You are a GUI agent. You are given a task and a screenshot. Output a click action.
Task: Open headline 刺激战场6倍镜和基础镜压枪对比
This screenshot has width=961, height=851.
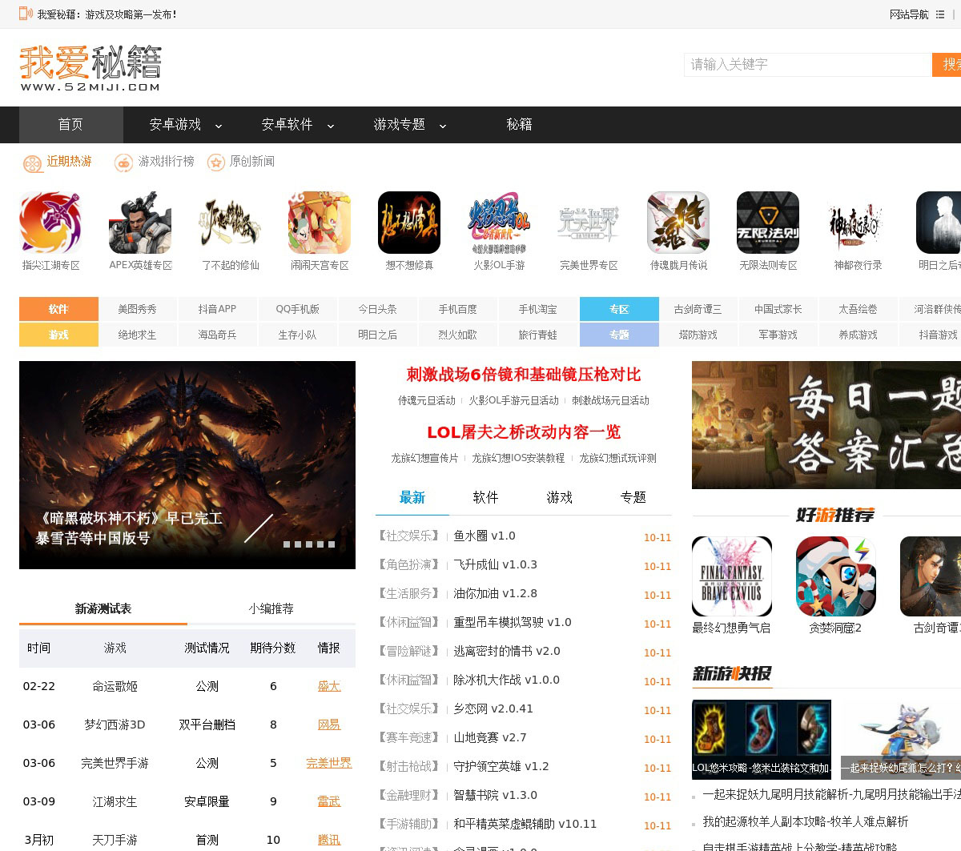click(x=524, y=375)
